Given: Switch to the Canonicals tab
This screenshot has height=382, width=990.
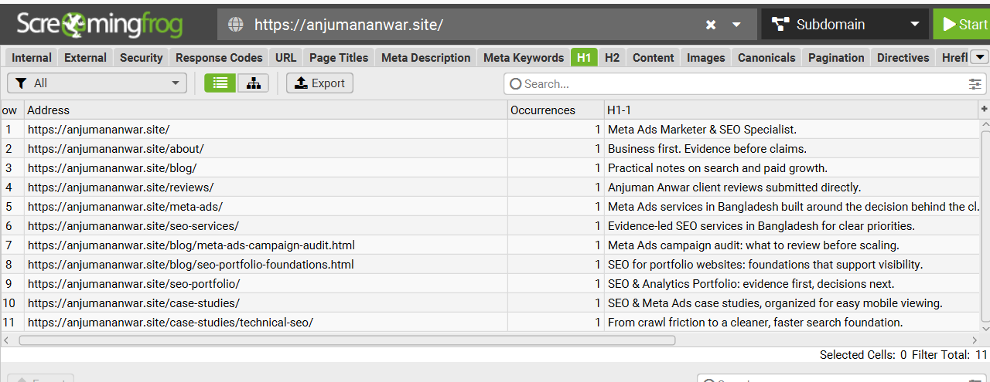Looking at the screenshot, I should tap(766, 57).
